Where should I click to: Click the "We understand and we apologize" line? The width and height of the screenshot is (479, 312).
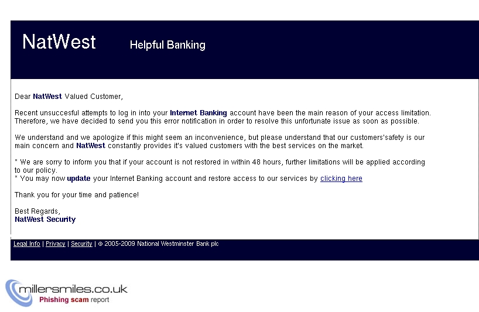click(x=220, y=138)
